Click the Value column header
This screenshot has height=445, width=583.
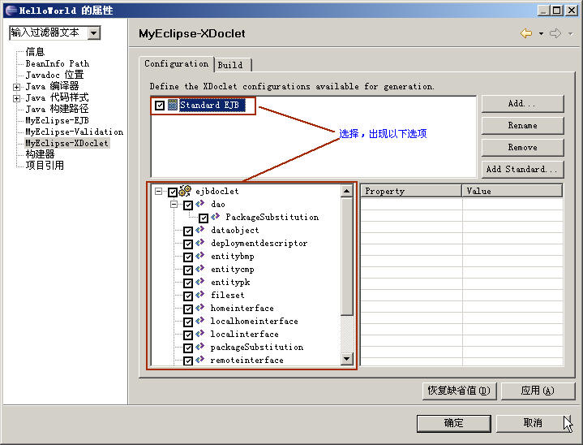point(512,191)
